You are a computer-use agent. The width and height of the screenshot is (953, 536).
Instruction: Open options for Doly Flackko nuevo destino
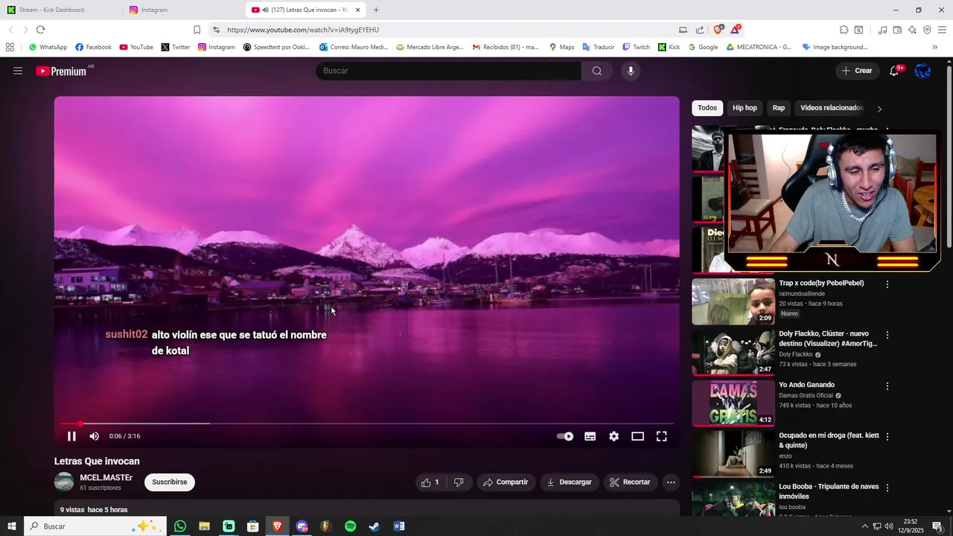click(887, 335)
